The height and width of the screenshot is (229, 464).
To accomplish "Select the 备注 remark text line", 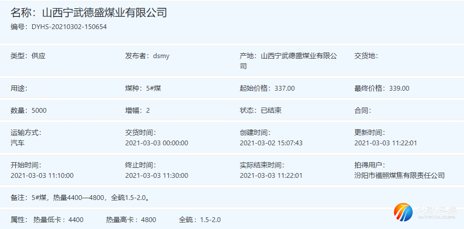I will click(x=80, y=198).
